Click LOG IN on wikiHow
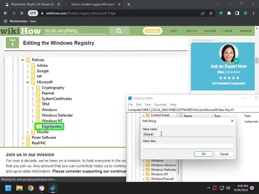259x194 pixels. click(228, 31)
